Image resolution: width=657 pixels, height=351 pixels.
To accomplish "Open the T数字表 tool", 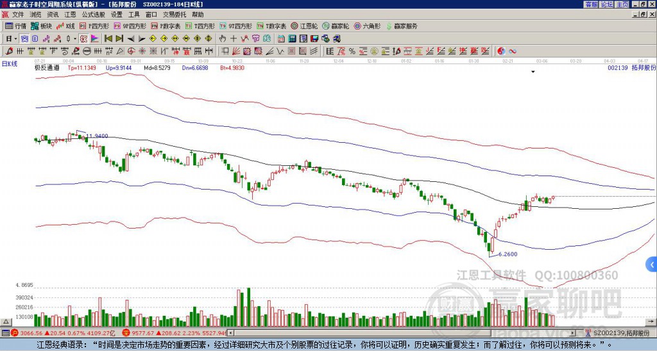I will 271,26.
